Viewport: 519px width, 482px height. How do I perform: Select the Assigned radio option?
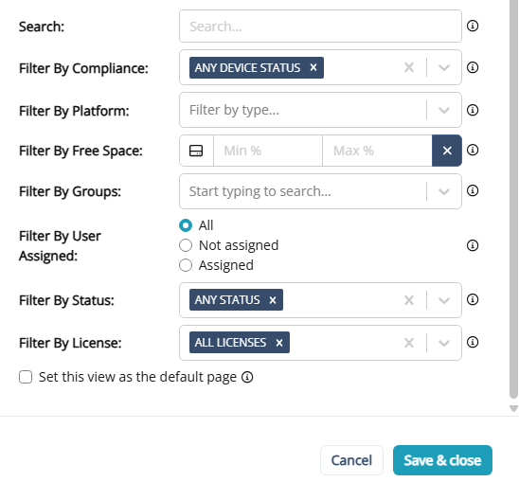point(186,265)
